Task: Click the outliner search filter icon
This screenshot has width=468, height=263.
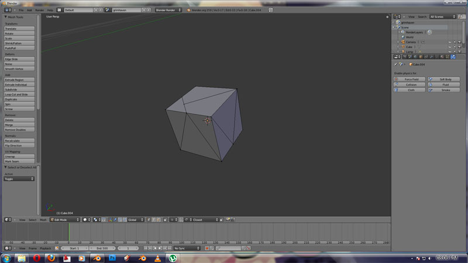Action: point(461,17)
